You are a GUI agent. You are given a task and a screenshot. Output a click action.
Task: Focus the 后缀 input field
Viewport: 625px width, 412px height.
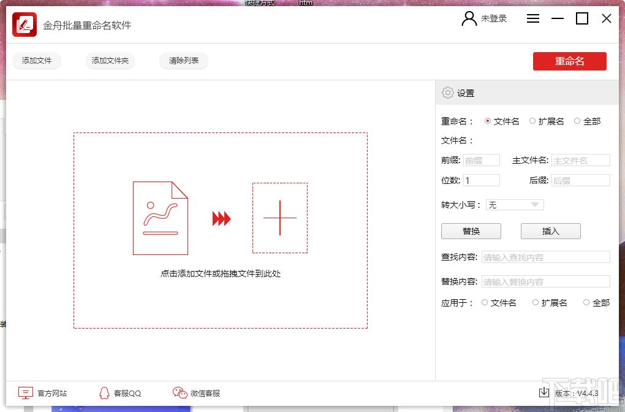581,180
